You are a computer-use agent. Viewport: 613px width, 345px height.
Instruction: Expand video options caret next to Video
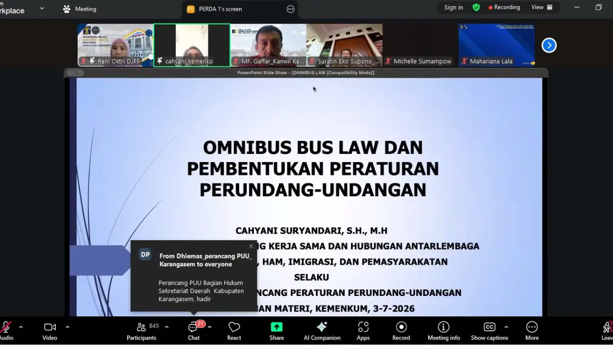pos(67,327)
